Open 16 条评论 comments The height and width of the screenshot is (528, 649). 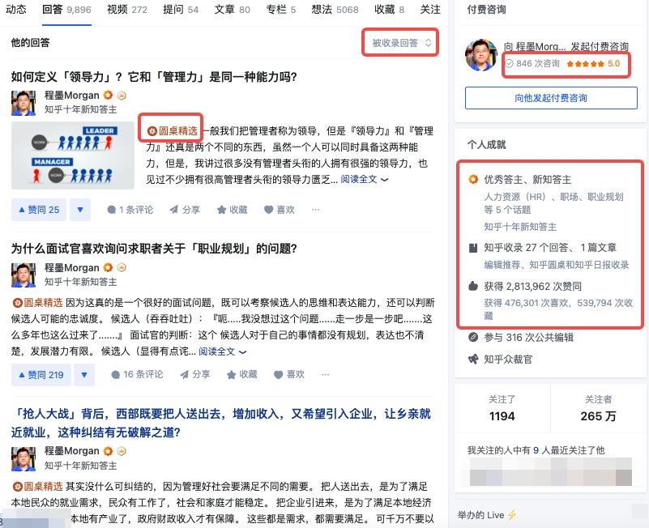[137, 374]
